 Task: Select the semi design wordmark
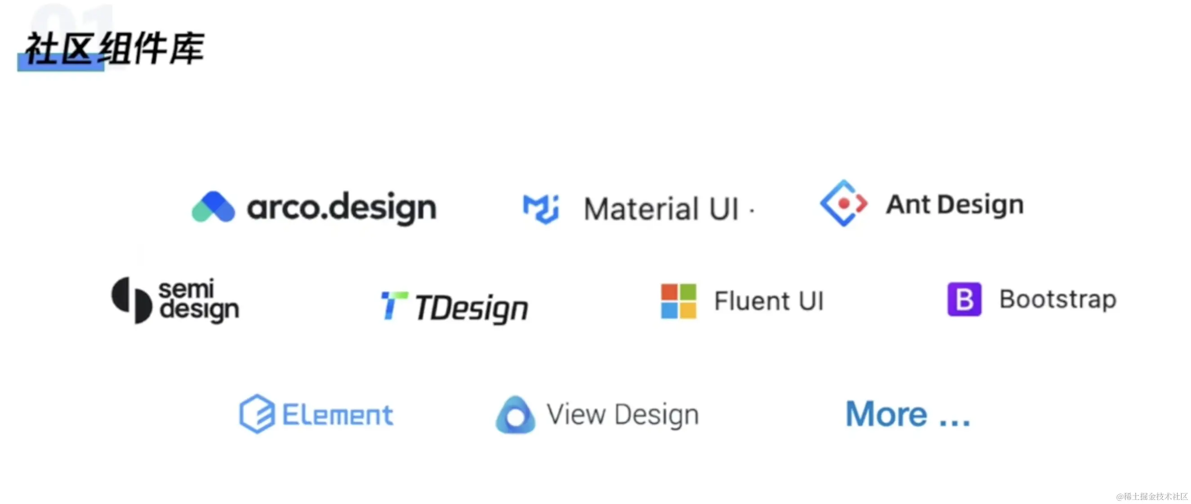pyautogui.click(x=199, y=300)
